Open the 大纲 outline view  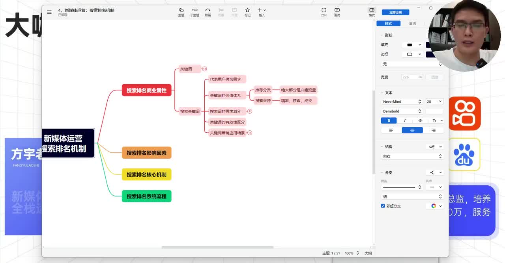(x=368, y=253)
